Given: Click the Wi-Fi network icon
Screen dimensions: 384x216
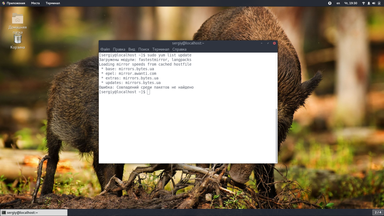Looking at the screenshot, I should pos(363,3).
